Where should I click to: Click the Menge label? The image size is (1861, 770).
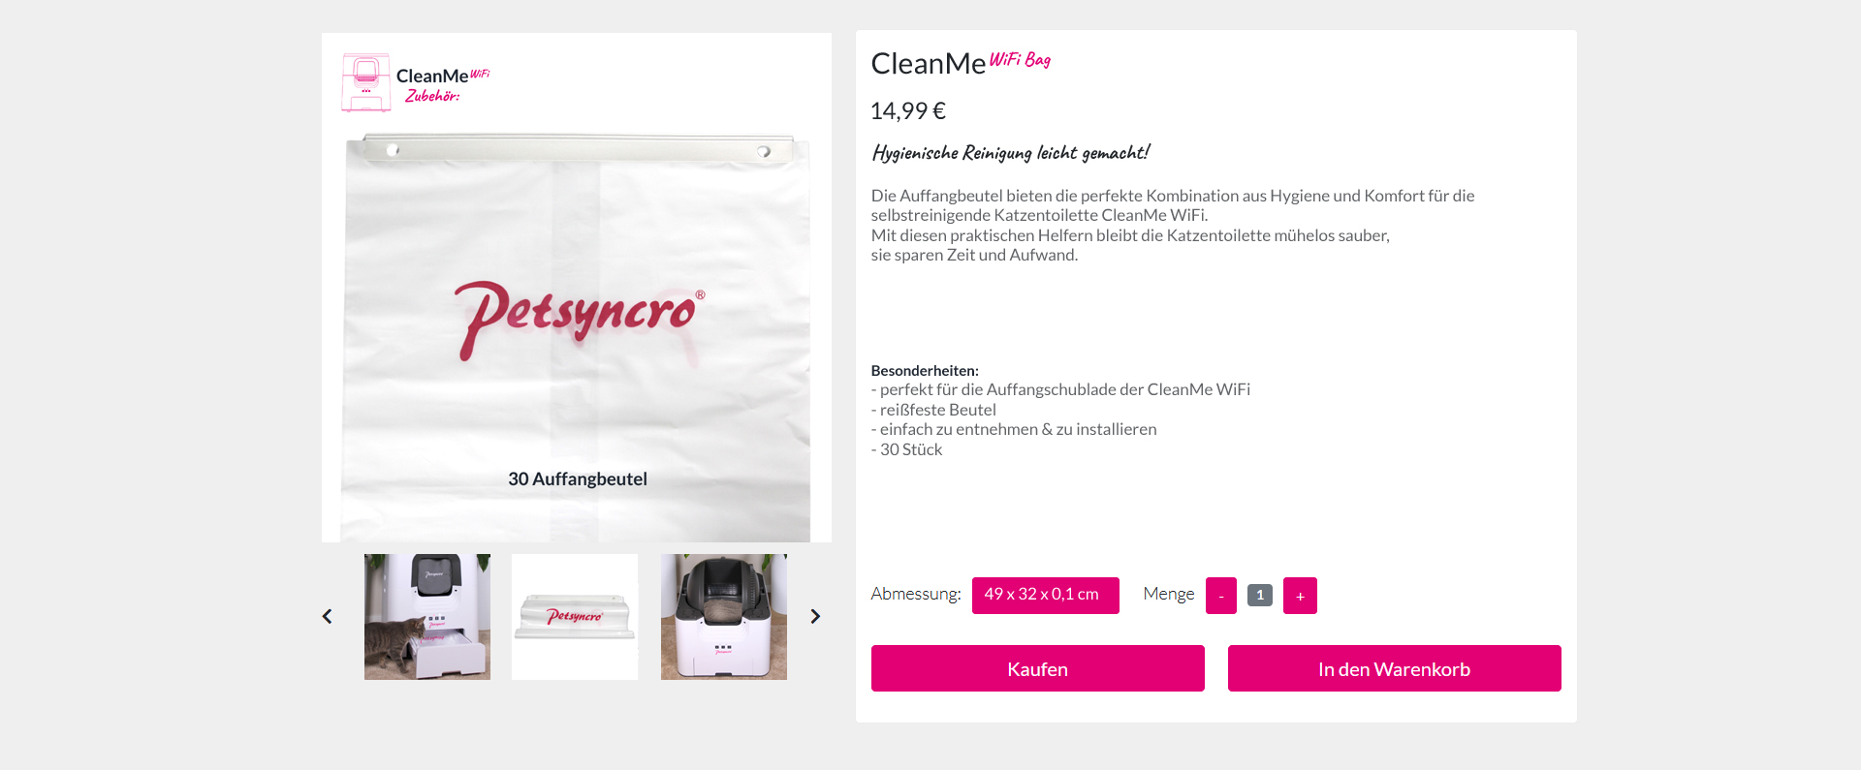1169,594
